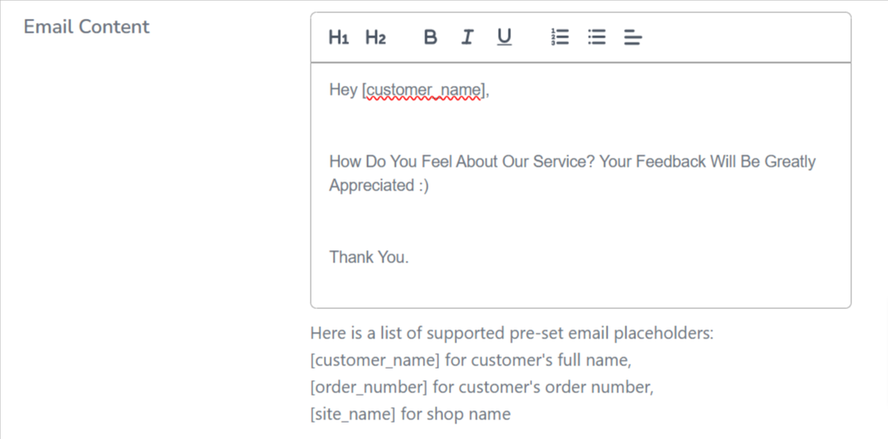This screenshot has width=888, height=439.
Task: Toggle underline formatting with the U icon
Action: coord(504,38)
